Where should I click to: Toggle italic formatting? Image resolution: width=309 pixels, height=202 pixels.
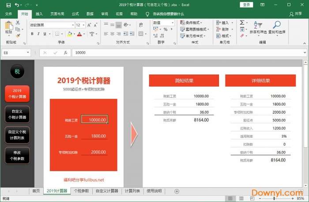click(x=39, y=34)
